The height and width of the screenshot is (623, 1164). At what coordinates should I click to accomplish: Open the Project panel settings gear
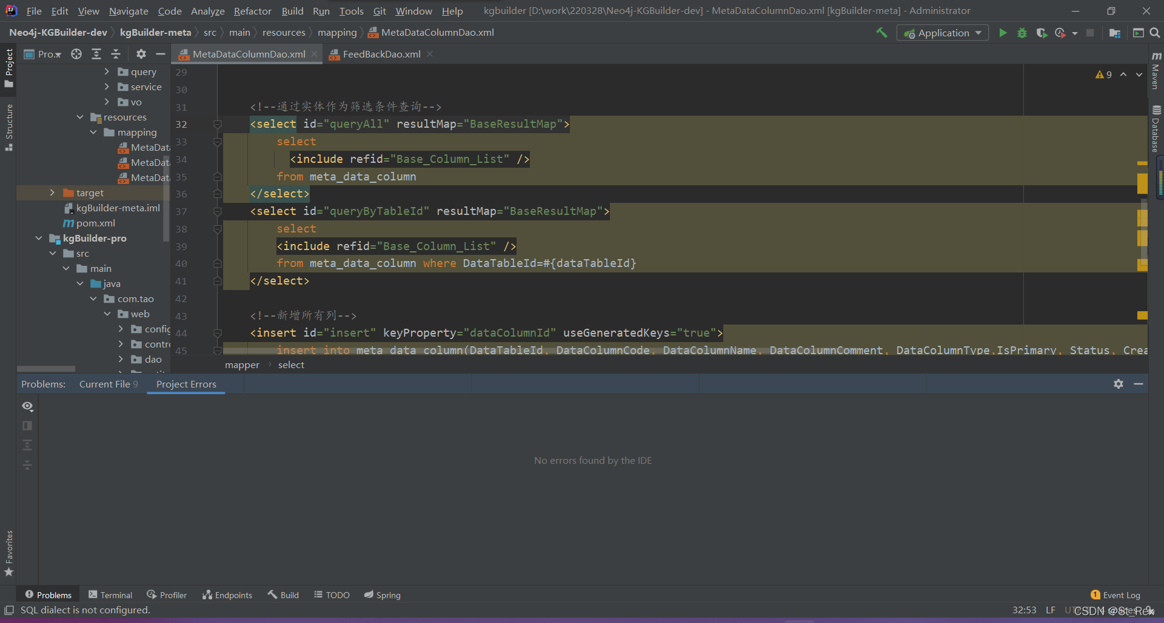point(141,54)
